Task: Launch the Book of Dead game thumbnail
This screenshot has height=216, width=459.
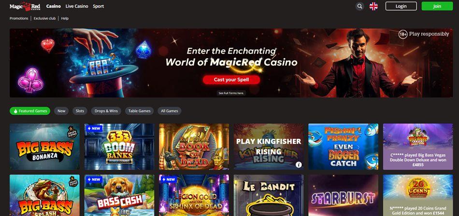Action: click(194, 147)
